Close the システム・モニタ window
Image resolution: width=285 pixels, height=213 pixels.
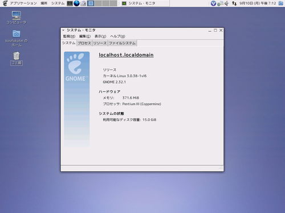coord(221,30)
